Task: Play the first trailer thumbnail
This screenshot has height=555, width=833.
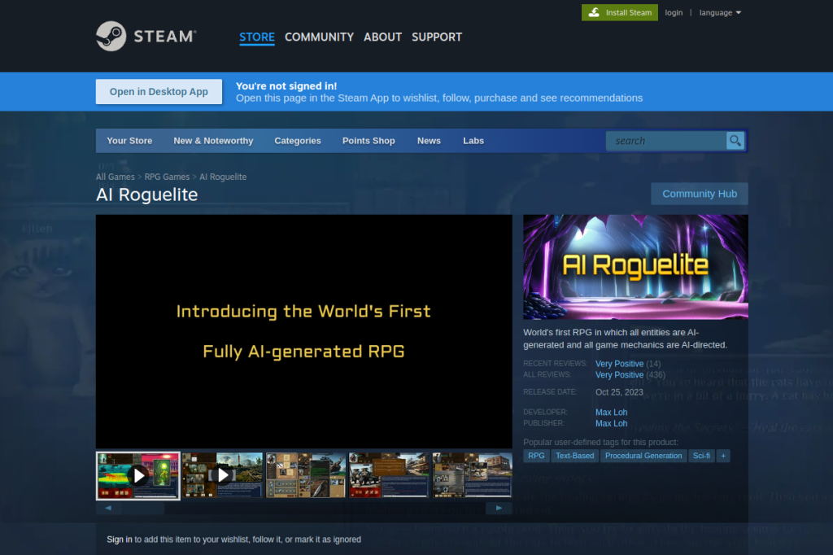Action: (x=138, y=475)
